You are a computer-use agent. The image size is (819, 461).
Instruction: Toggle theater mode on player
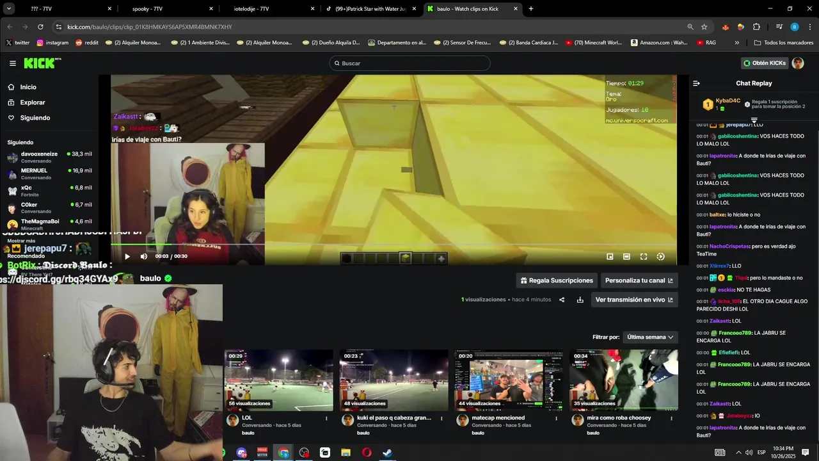point(626,256)
